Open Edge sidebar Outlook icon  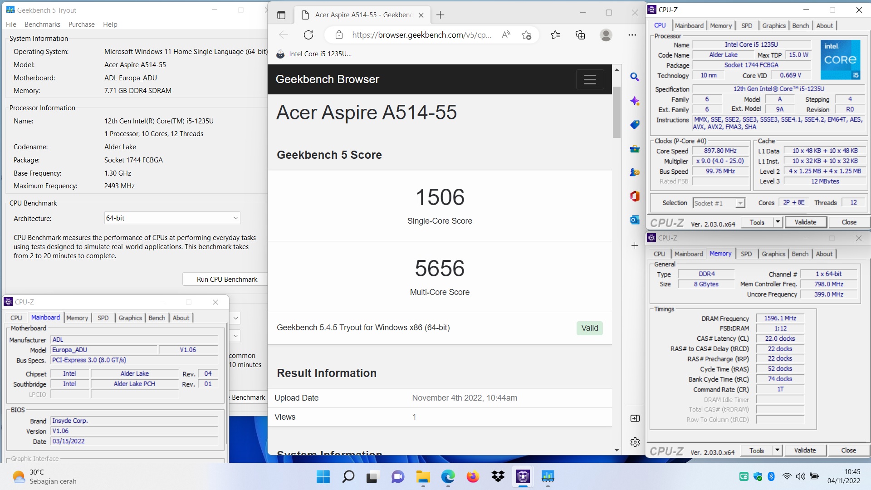pyautogui.click(x=635, y=220)
